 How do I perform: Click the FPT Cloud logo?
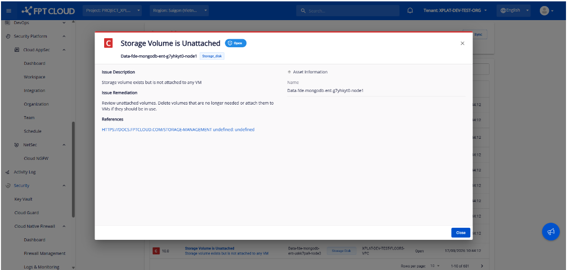click(x=49, y=11)
